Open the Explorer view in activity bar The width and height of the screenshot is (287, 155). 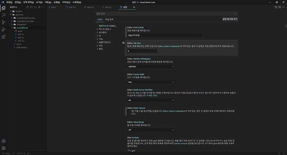click(3, 8)
